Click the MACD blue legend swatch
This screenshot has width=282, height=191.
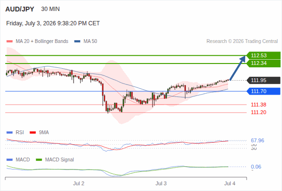pyautogui.click(x=10, y=160)
